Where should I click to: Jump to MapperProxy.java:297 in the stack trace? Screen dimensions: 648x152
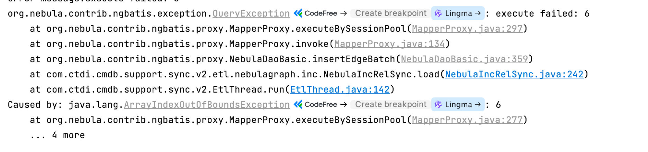[x=467, y=29]
